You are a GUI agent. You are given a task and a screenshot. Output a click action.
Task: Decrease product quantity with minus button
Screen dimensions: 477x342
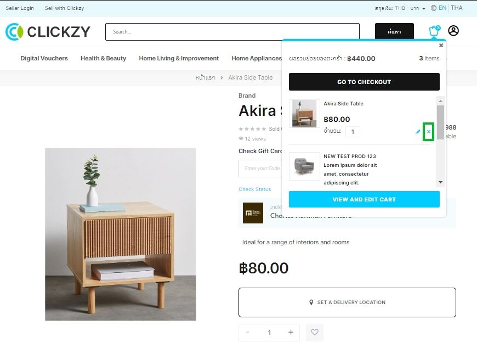click(247, 332)
